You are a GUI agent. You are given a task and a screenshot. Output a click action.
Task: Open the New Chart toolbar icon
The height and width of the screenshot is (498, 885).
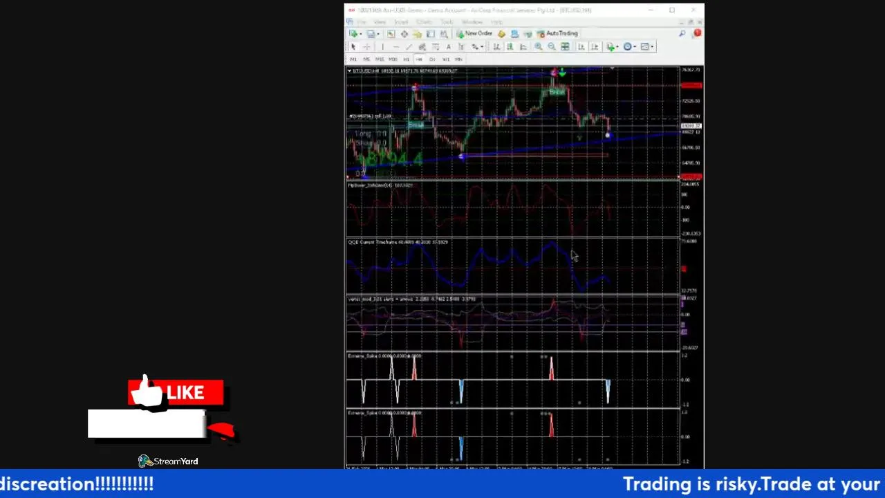click(354, 34)
